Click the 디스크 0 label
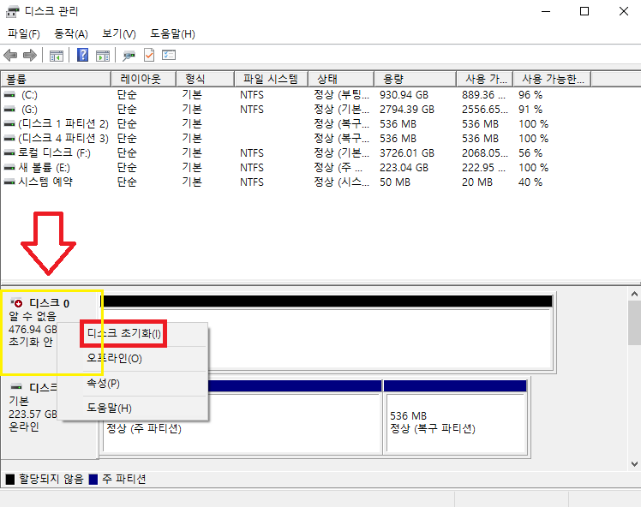This screenshot has width=641, height=507. (x=49, y=303)
